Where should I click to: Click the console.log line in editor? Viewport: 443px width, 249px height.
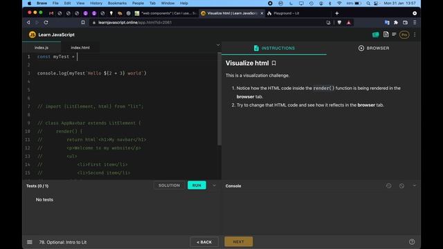tap(92, 73)
